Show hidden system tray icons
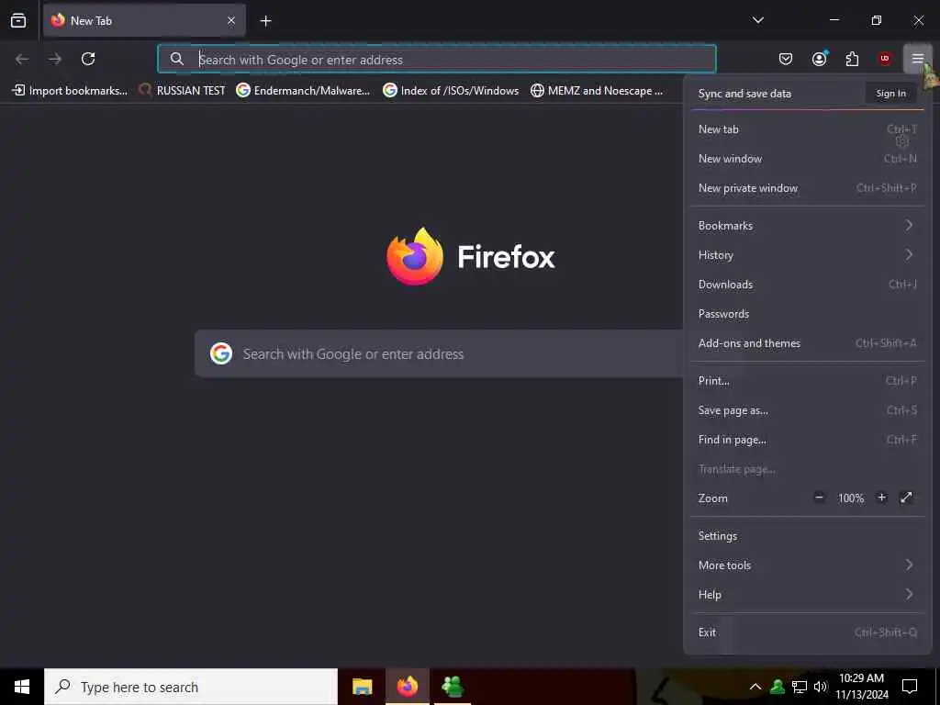Image resolution: width=940 pixels, height=705 pixels. pos(755,687)
